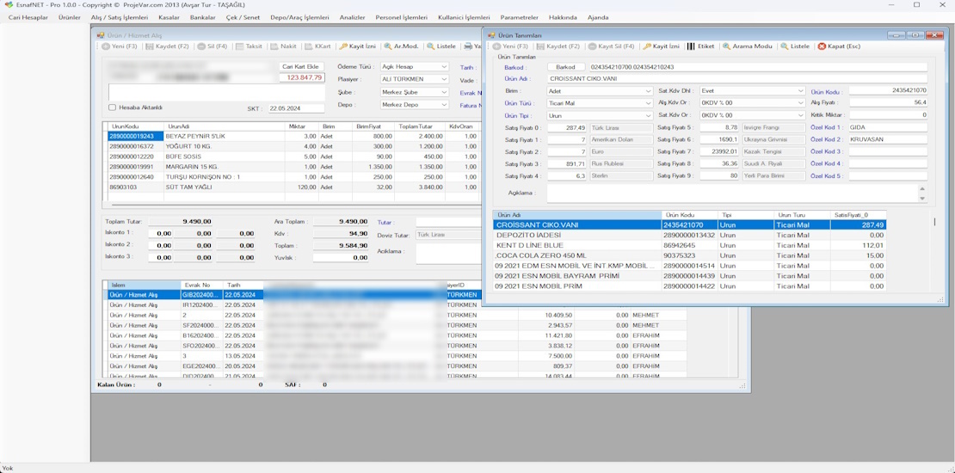Viewport: 955px width, 473px height.
Task: Click Kayit İzni key in Ürün / Hizmet Alış window
Action: (x=358, y=46)
